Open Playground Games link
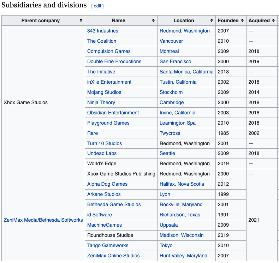The height and width of the screenshot is (263, 279). (x=108, y=123)
